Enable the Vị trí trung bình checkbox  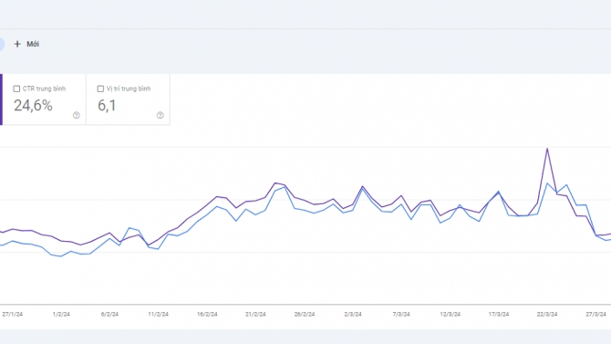click(x=100, y=89)
